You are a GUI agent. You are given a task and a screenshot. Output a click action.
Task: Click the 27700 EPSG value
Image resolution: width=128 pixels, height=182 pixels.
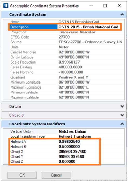pos(64,37)
